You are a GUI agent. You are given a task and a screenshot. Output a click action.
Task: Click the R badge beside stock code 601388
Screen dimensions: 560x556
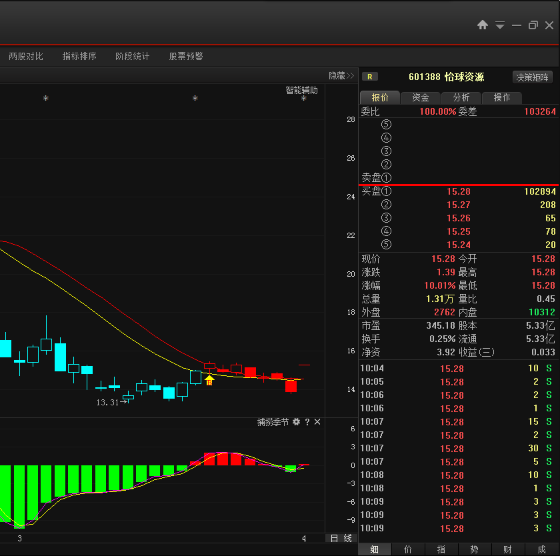tap(370, 76)
